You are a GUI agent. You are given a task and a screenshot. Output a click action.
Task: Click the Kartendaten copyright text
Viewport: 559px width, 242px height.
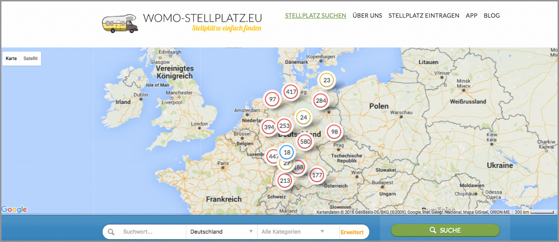(413, 212)
